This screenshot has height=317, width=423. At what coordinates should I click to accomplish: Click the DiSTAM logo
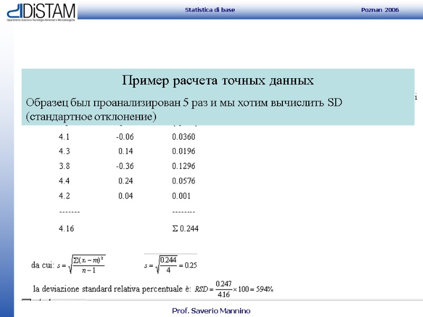41,12
